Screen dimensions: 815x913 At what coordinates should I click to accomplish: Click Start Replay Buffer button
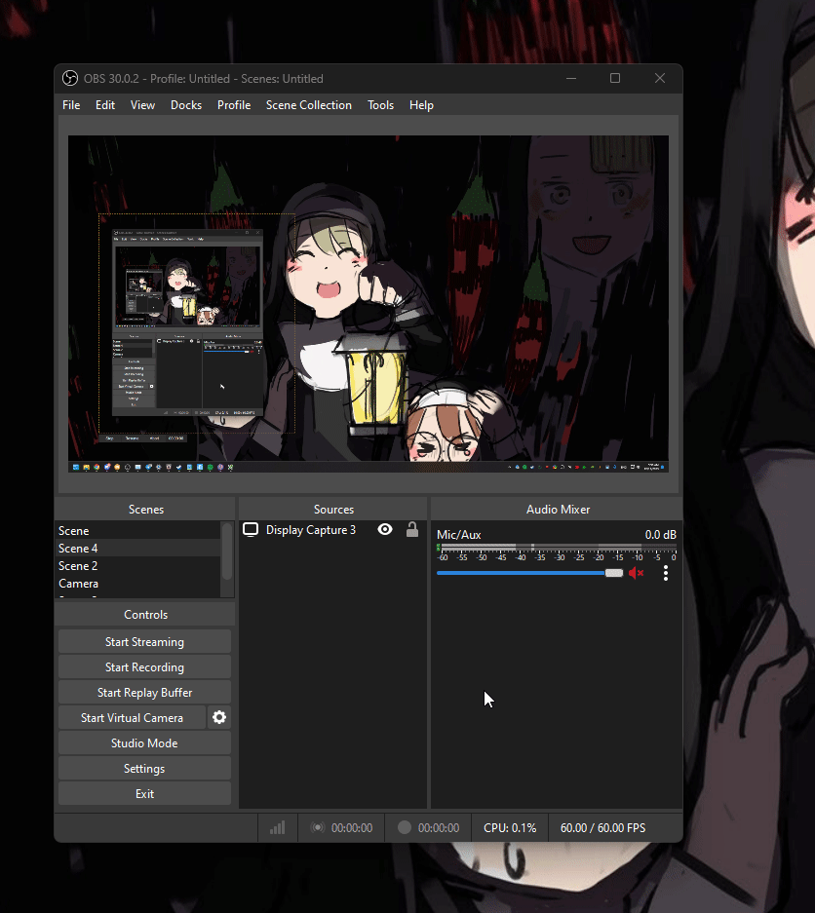tap(144, 693)
